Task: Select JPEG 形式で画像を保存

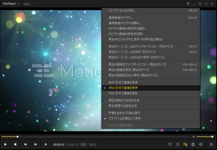Action: (x=151, y=88)
